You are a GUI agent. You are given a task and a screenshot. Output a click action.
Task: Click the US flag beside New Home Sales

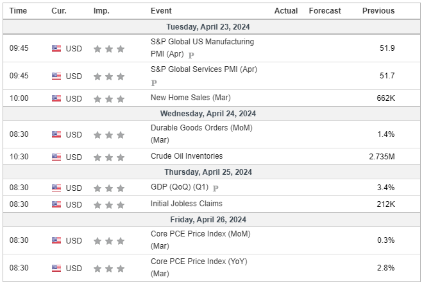point(56,99)
